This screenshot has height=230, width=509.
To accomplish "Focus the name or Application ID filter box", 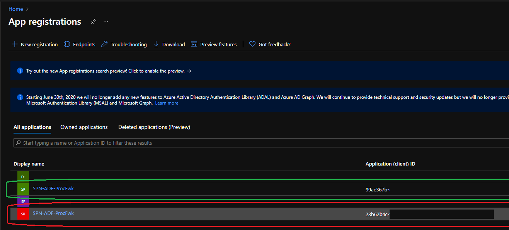I will click(261, 143).
